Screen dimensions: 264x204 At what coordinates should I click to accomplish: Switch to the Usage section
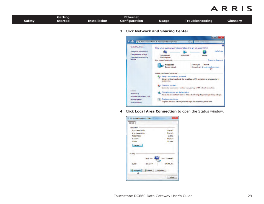coord(164,21)
